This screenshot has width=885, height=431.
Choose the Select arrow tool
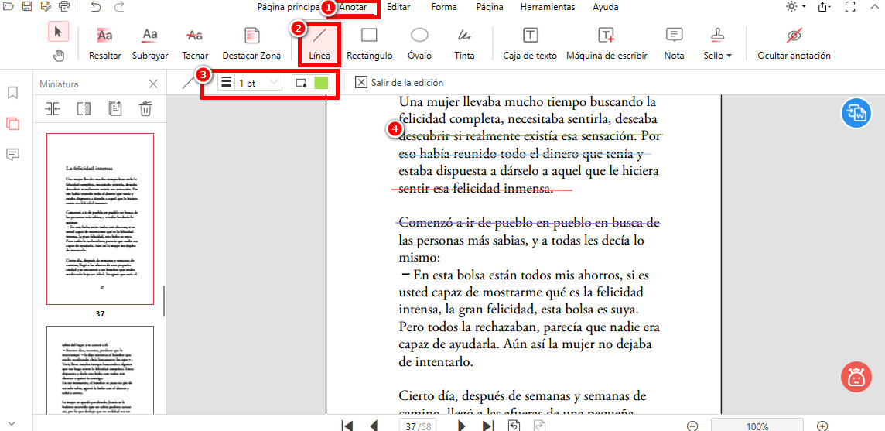[x=58, y=32]
